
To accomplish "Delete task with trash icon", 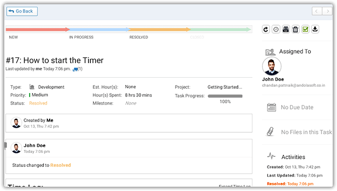I will click(295, 29).
